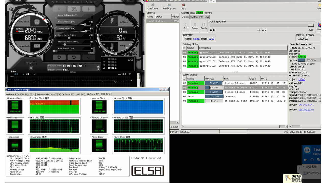Viewport: 326px width, 183px height.
Task: Click TeamViewer video camera icon
Action: tap(306, 159)
